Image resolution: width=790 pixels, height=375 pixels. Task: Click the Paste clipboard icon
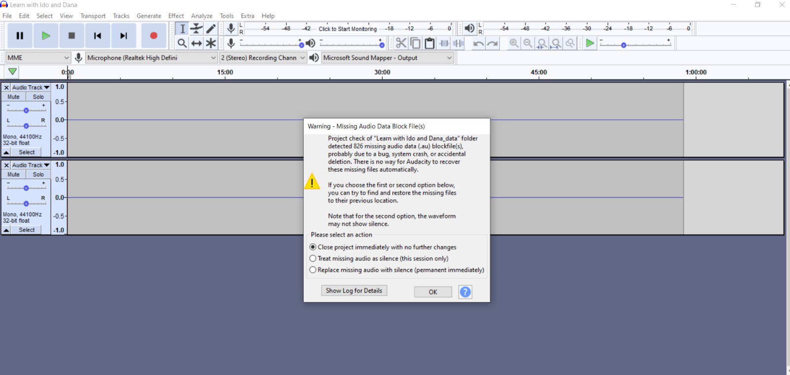click(x=430, y=43)
